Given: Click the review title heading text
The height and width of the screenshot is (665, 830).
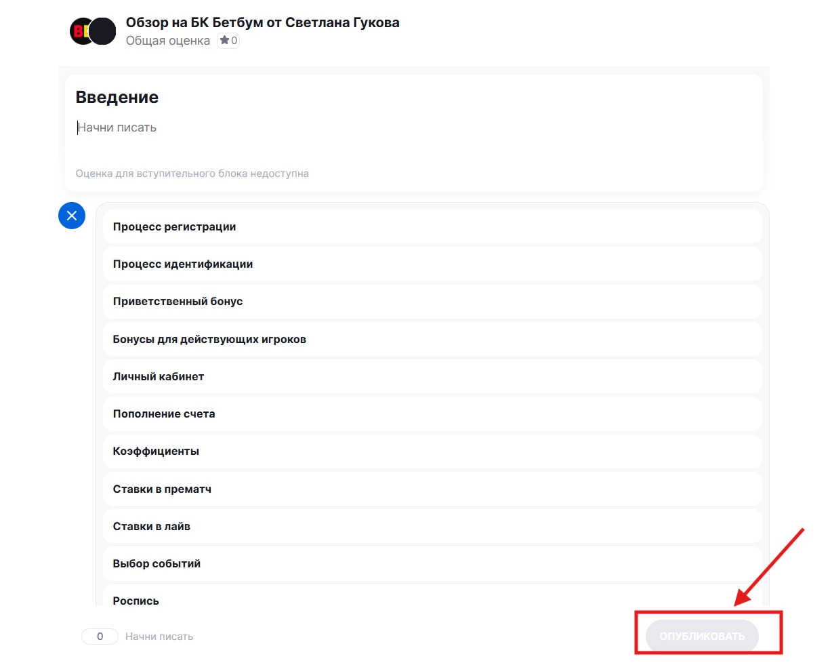Looking at the screenshot, I should click(263, 22).
